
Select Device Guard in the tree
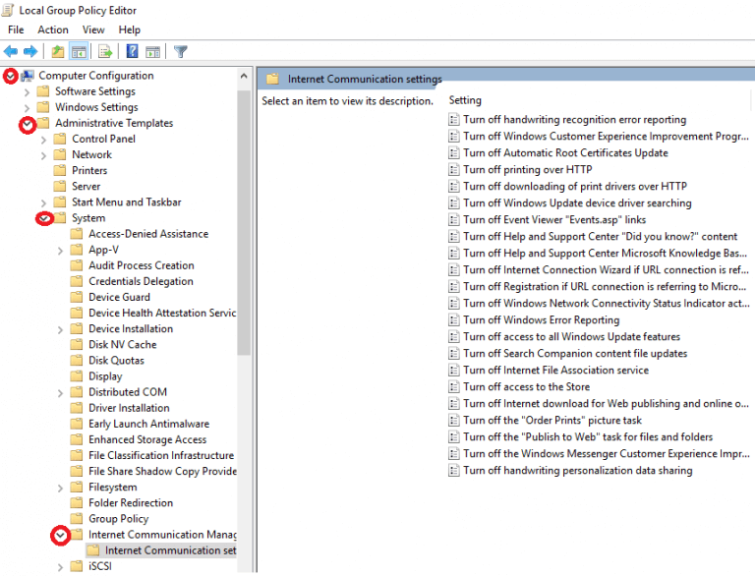tap(119, 297)
